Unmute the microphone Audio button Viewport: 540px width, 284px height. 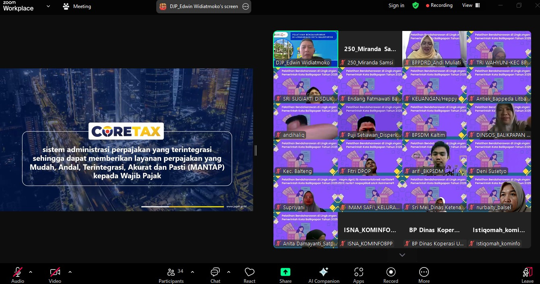[18, 272]
